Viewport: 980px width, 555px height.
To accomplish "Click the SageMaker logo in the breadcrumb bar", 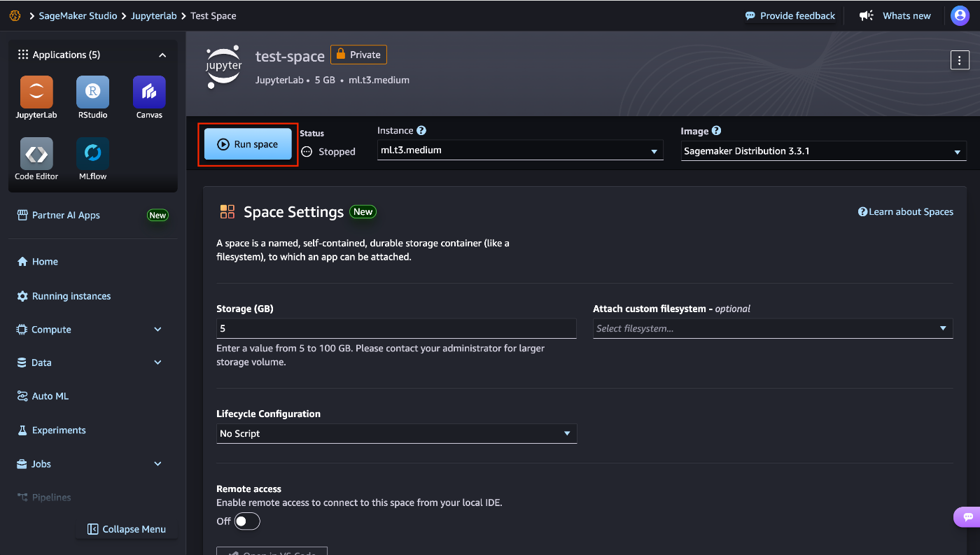I will click(15, 15).
